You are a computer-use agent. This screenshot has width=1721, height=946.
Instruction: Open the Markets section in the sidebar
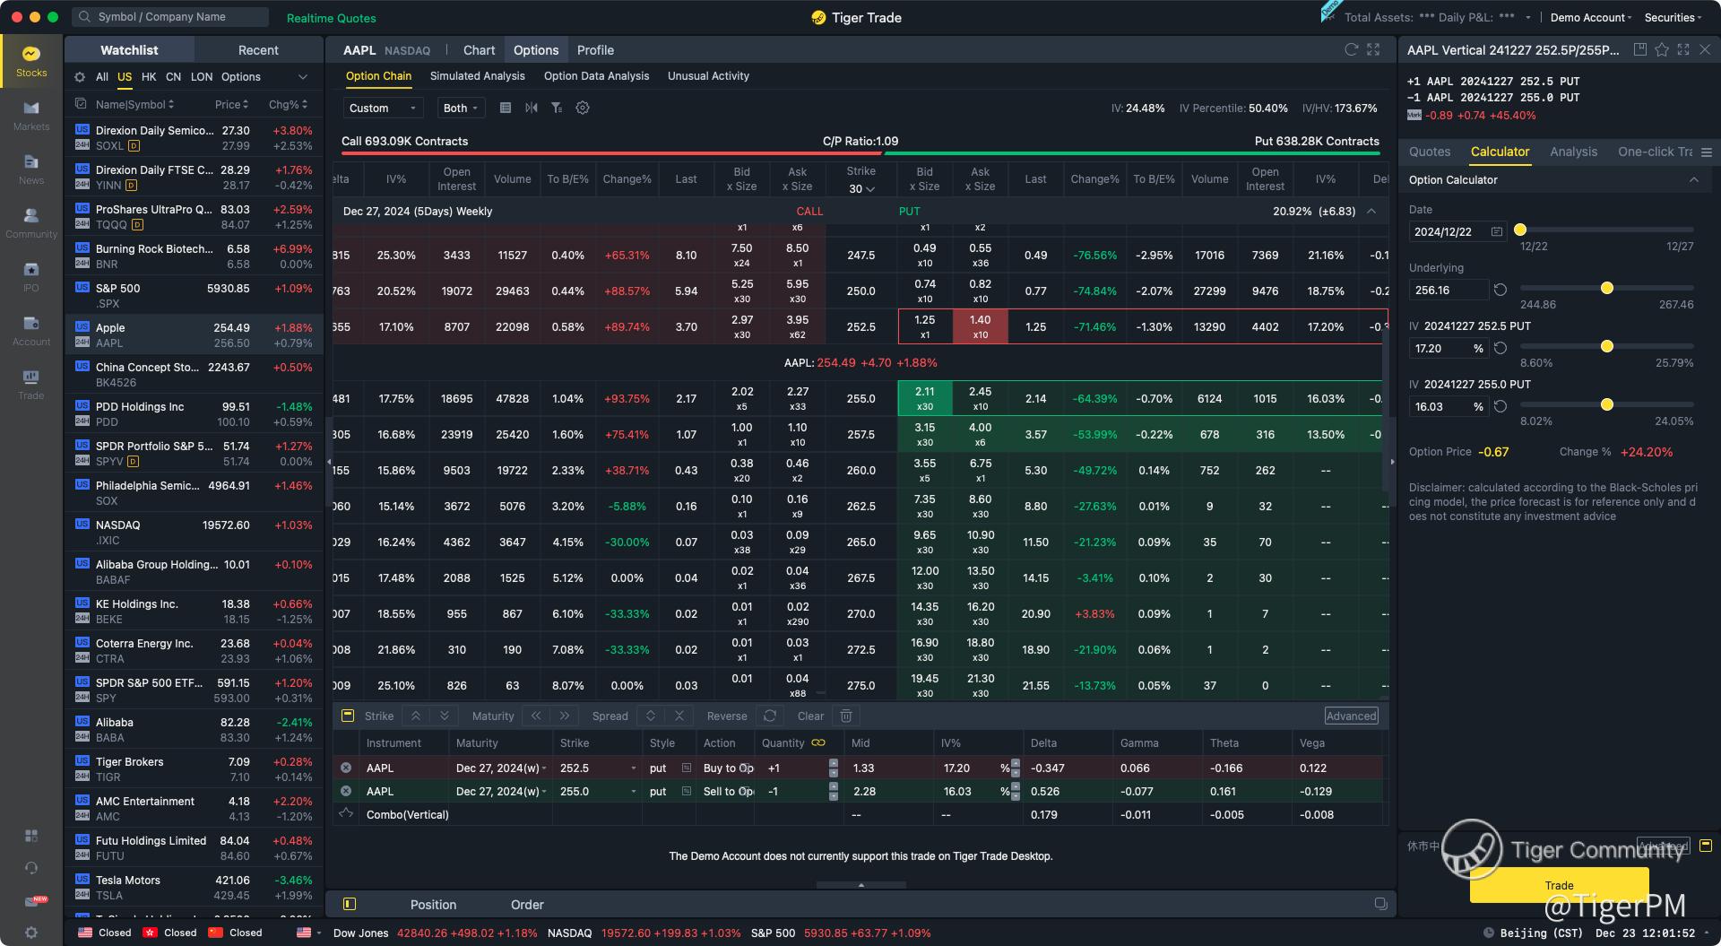coord(31,116)
